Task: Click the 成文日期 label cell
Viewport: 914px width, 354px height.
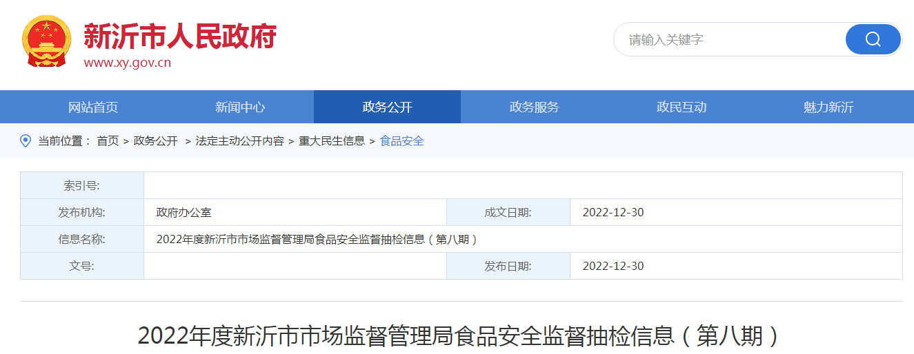Action: (508, 212)
